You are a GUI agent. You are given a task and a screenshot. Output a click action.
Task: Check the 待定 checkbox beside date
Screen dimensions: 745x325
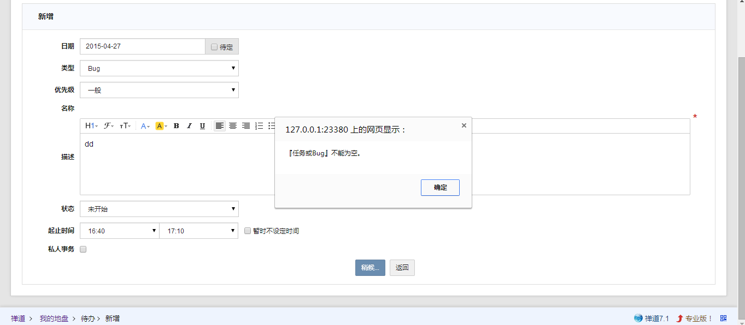tap(214, 47)
